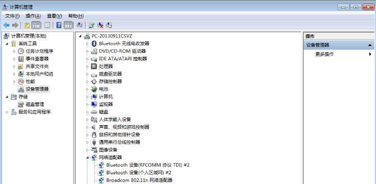376x184 pixels.
Task: Expand 服务和应用程序 tree node
Action: 7,112
